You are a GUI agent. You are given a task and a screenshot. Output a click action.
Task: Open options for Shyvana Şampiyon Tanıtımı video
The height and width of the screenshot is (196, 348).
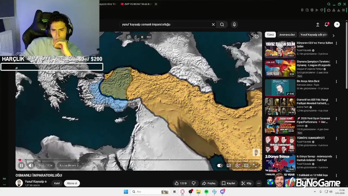(x=336, y=62)
